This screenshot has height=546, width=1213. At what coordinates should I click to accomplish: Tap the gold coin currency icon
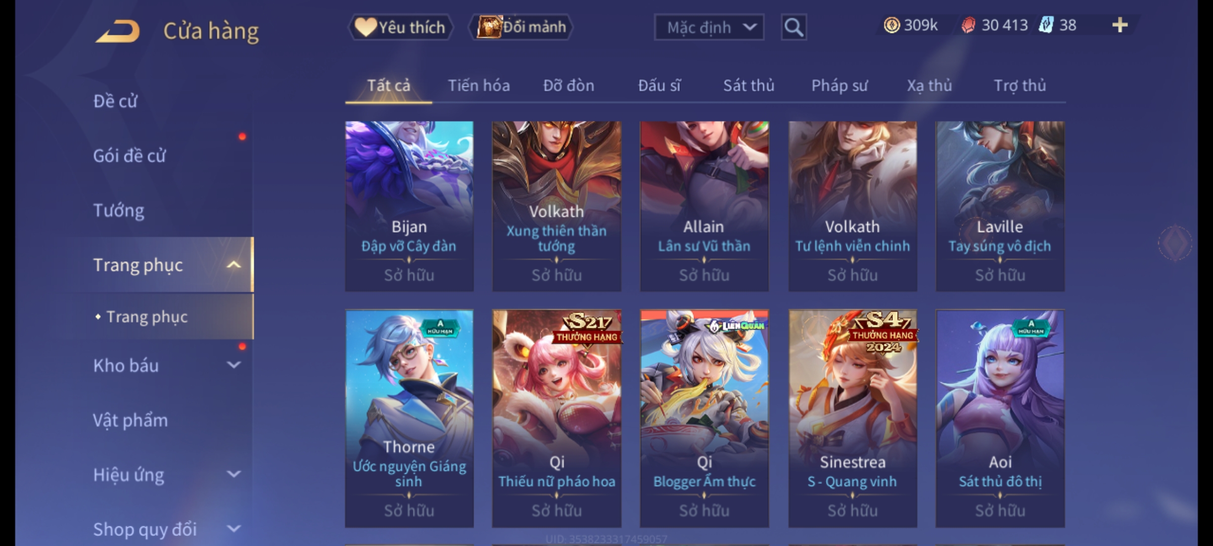pyautogui.click(x=892, y=25)
